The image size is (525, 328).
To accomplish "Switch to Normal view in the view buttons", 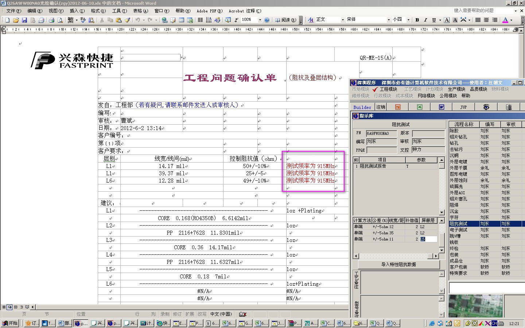I will click(x=4, y=307).
